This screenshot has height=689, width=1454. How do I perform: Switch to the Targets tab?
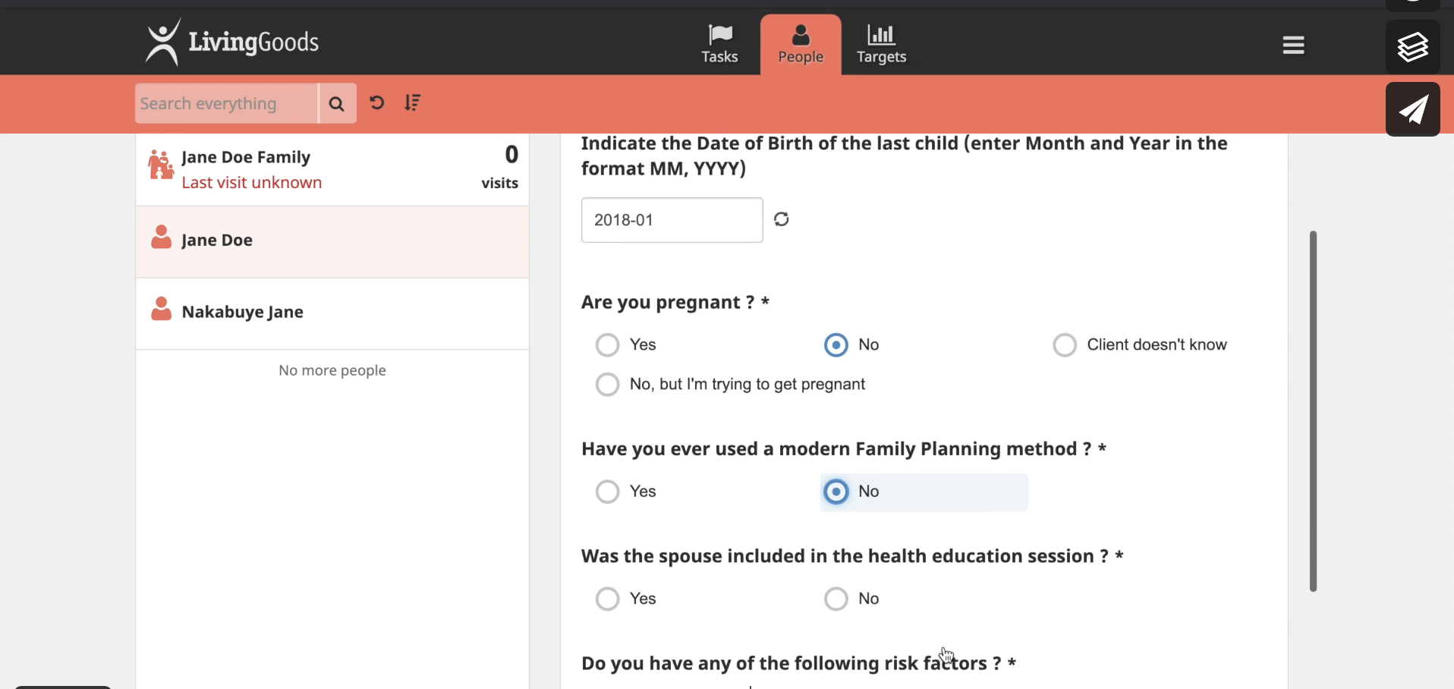881,44
